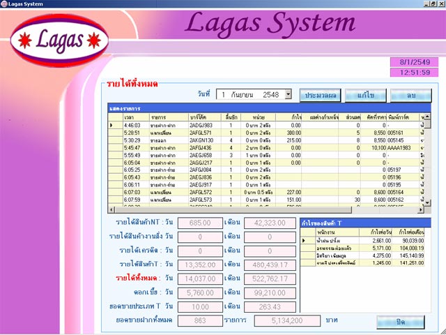The width and height of the screenshot is (446, 335).
Task: Click the Lagas logo emblem
Action: [59, 40]
